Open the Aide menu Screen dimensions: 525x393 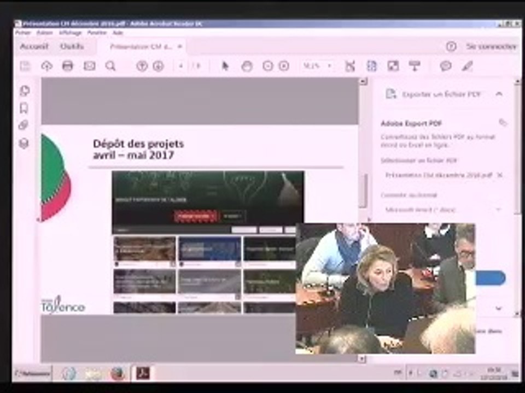tap(118, 32)
